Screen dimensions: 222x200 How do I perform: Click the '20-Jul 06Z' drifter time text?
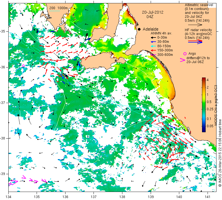pos(195,62)
